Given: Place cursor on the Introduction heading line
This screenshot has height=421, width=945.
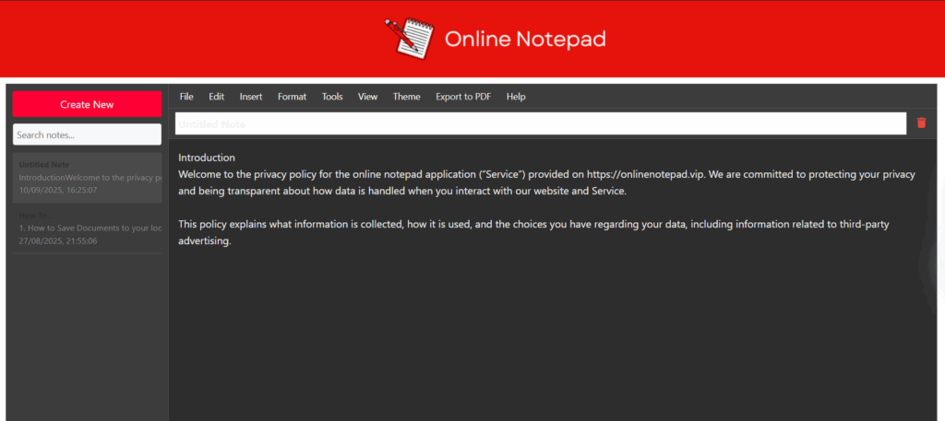Looking at the screenshot, I should point(207,158).
